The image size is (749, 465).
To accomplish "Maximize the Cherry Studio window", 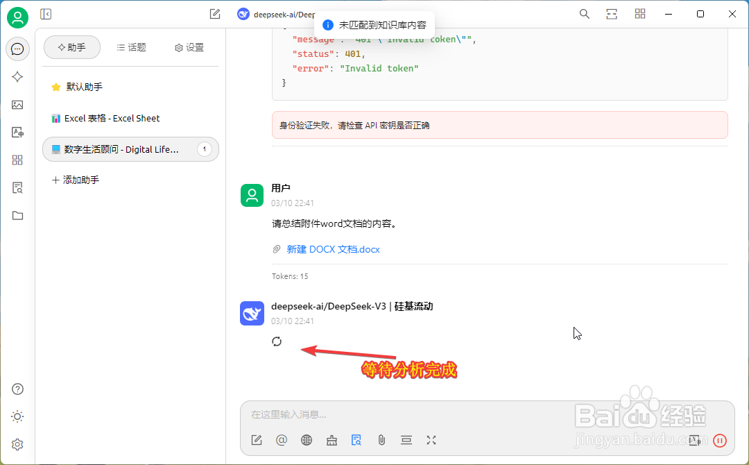I will coord(700,15).
